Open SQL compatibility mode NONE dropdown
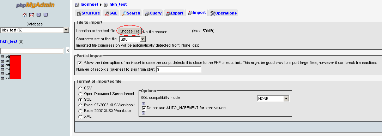 pyautogui.click(x=273, y=99)
